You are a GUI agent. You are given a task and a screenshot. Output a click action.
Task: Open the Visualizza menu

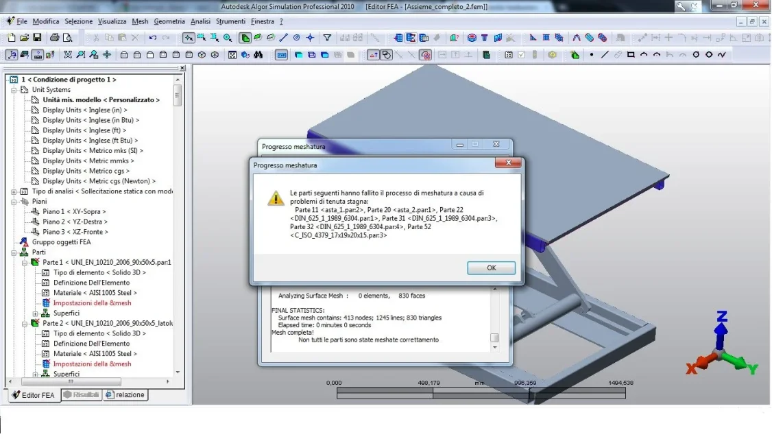pos(112,21)
